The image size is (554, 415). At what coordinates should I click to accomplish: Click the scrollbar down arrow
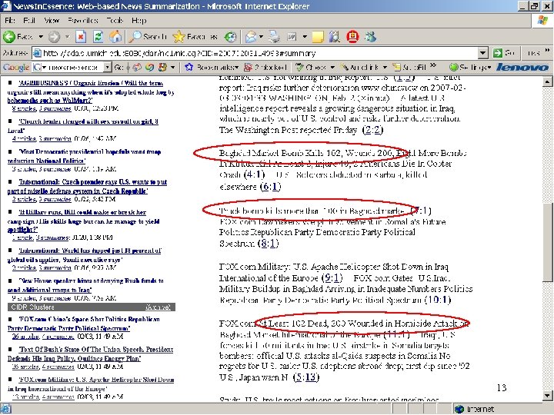pyautogui.click(x=547, y=395)
